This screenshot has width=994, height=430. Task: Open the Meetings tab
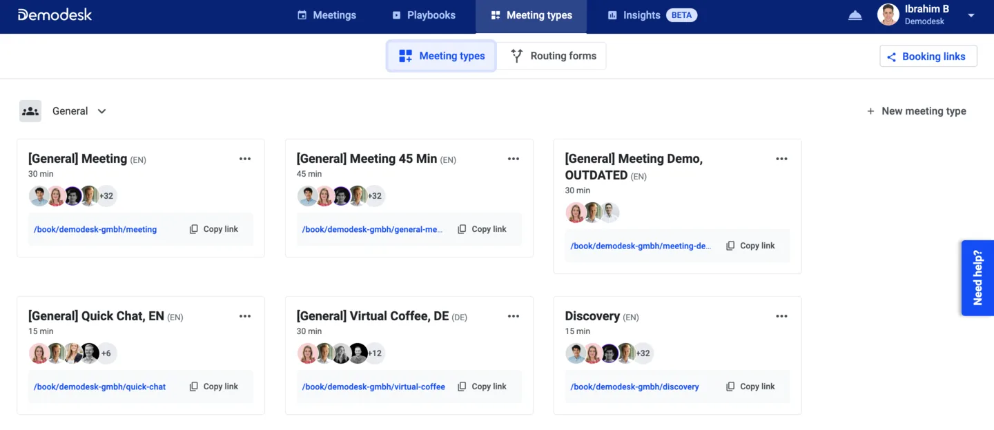pos(327,15)
